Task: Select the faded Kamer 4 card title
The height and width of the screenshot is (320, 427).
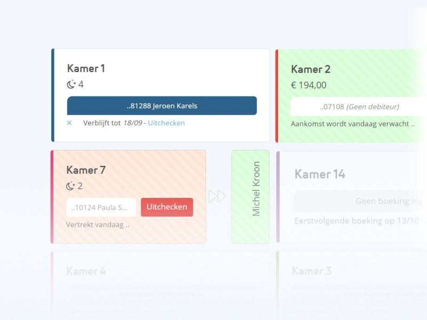Action: pos(86,271)
